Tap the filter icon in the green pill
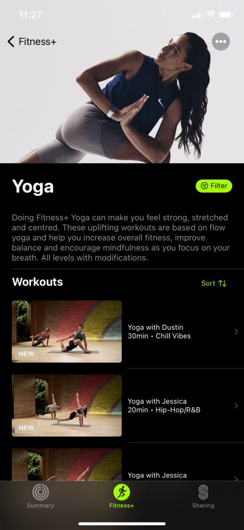The height and width of the screenshot is (530, 244). [x=204, y=186]
